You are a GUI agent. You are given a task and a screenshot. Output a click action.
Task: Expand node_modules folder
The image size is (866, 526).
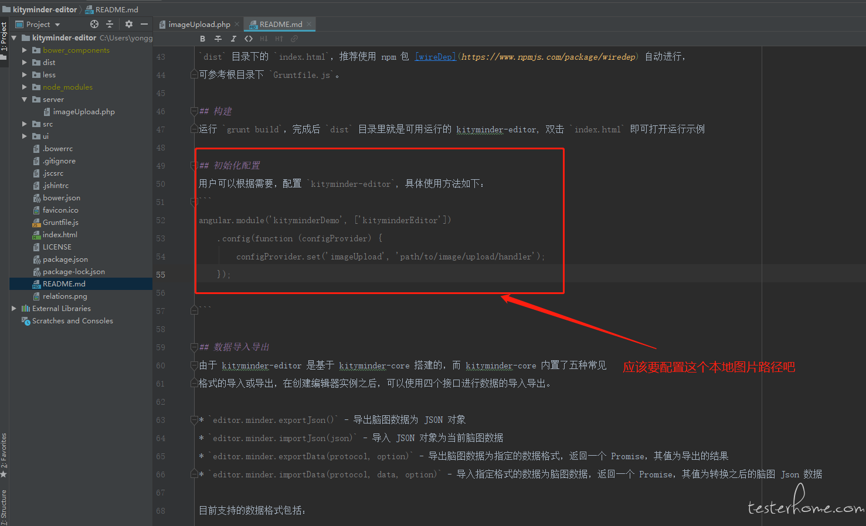click(25, 87)
